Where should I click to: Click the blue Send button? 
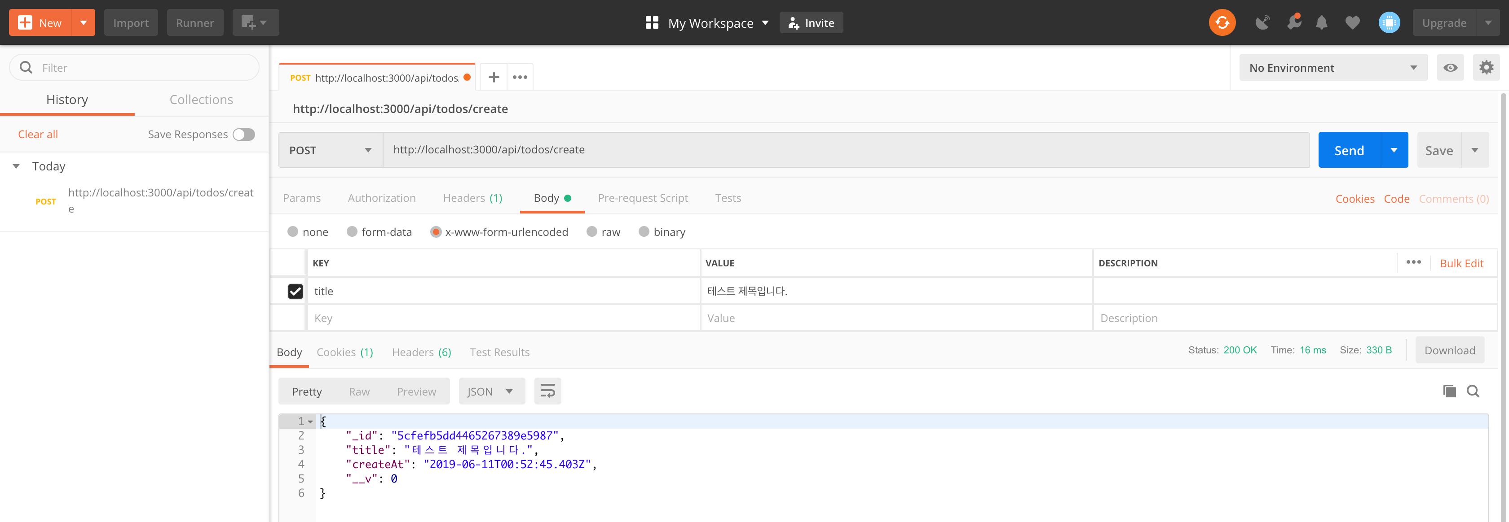click(x=1349, y=150)
